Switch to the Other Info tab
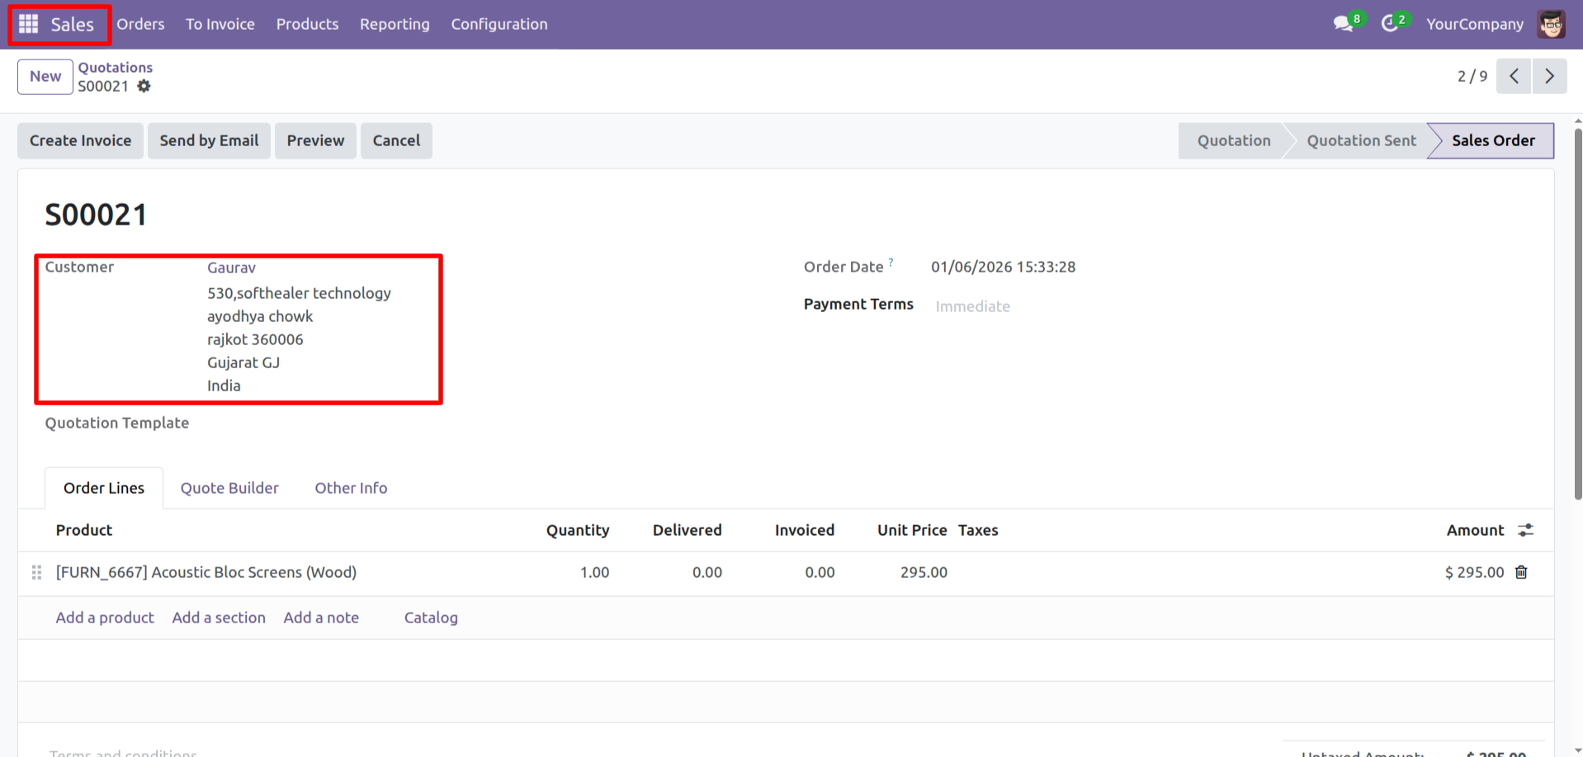1583x757 pixels. (351, 488)
